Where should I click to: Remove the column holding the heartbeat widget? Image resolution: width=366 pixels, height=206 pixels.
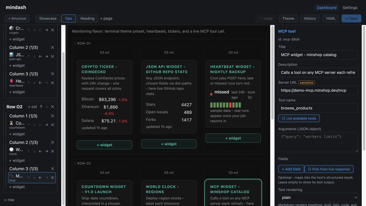[53, 74]
